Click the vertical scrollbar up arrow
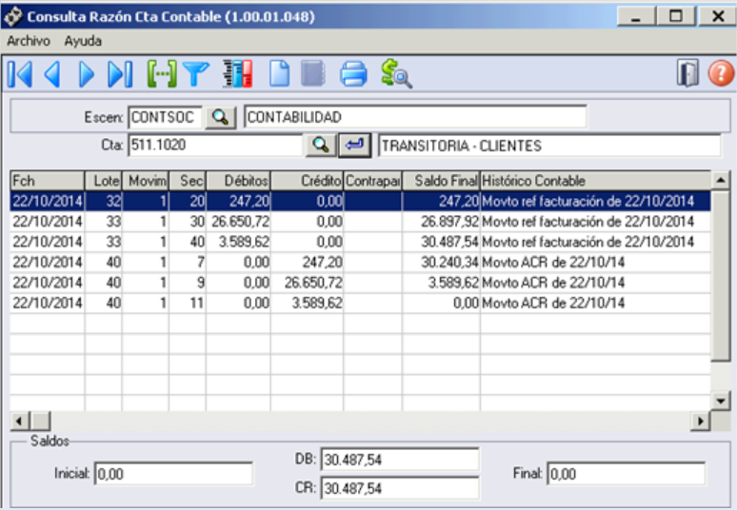 point(721,180)
